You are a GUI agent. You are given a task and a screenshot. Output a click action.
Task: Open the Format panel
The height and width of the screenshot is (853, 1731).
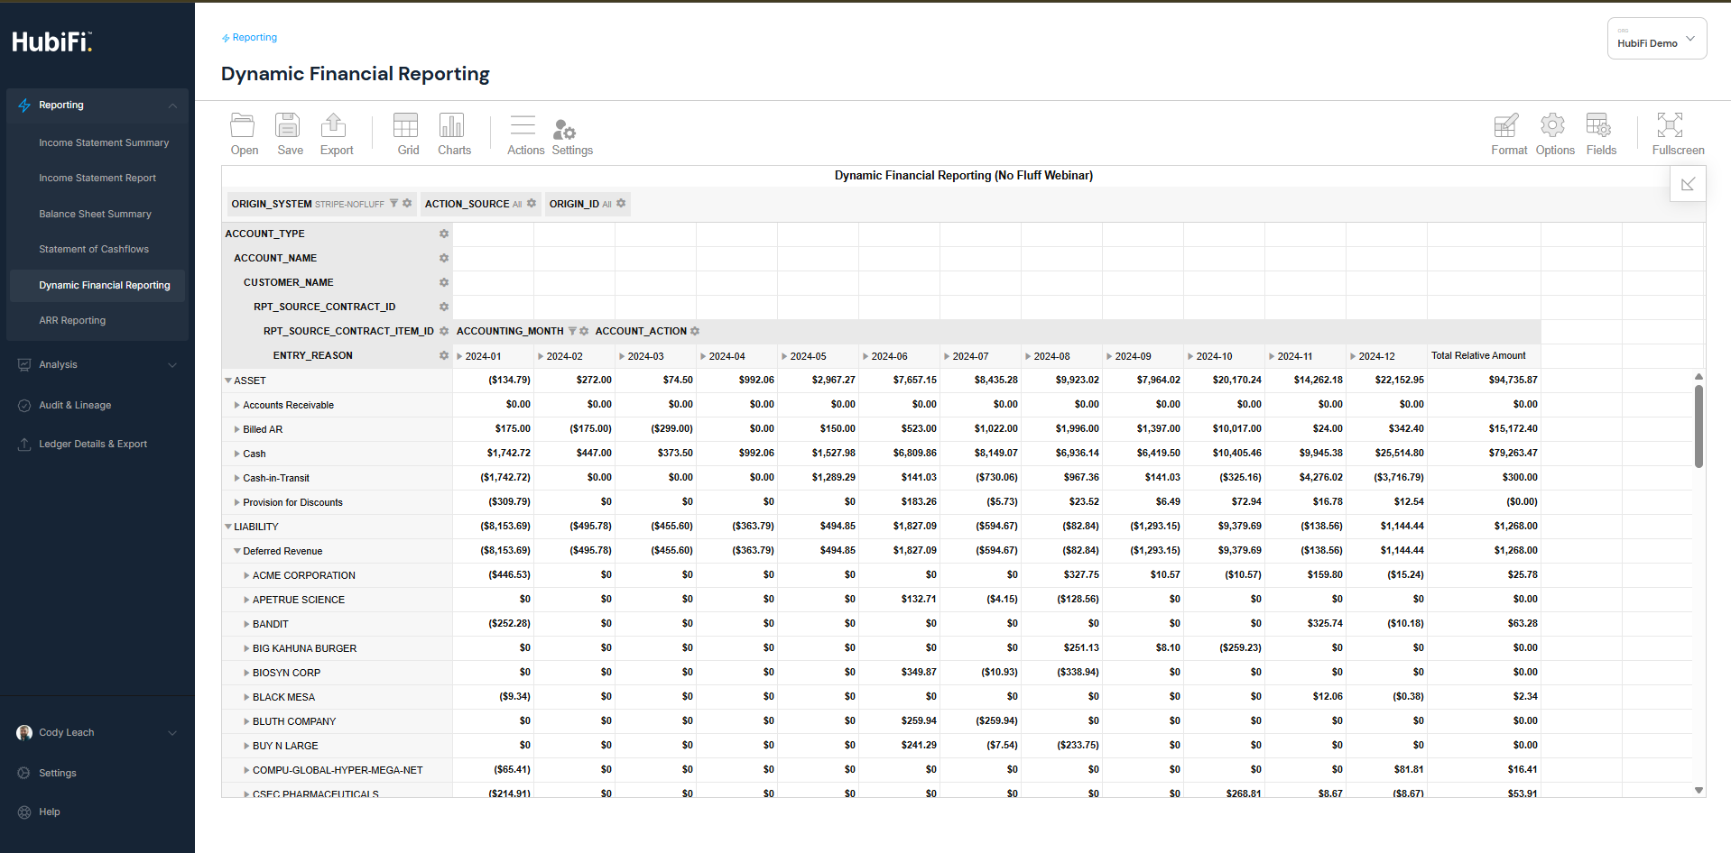pos(1507,133)
